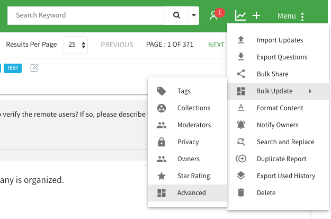Viewport: 331px width, 219px height.
Task: Click the blue TEST tag
Action: [13, 68]
